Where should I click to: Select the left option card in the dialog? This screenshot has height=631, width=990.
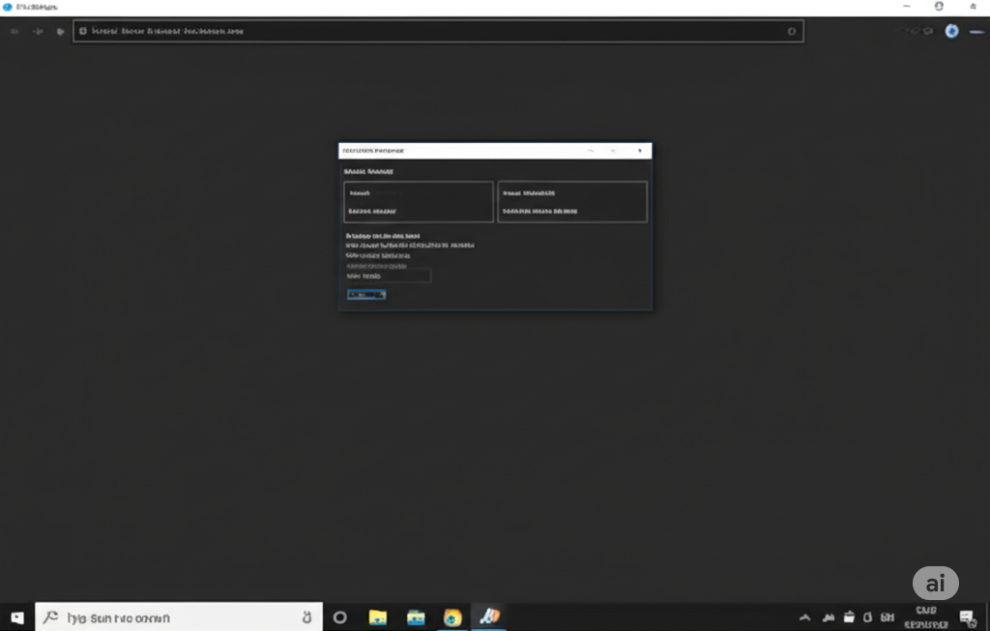point(418,202)
